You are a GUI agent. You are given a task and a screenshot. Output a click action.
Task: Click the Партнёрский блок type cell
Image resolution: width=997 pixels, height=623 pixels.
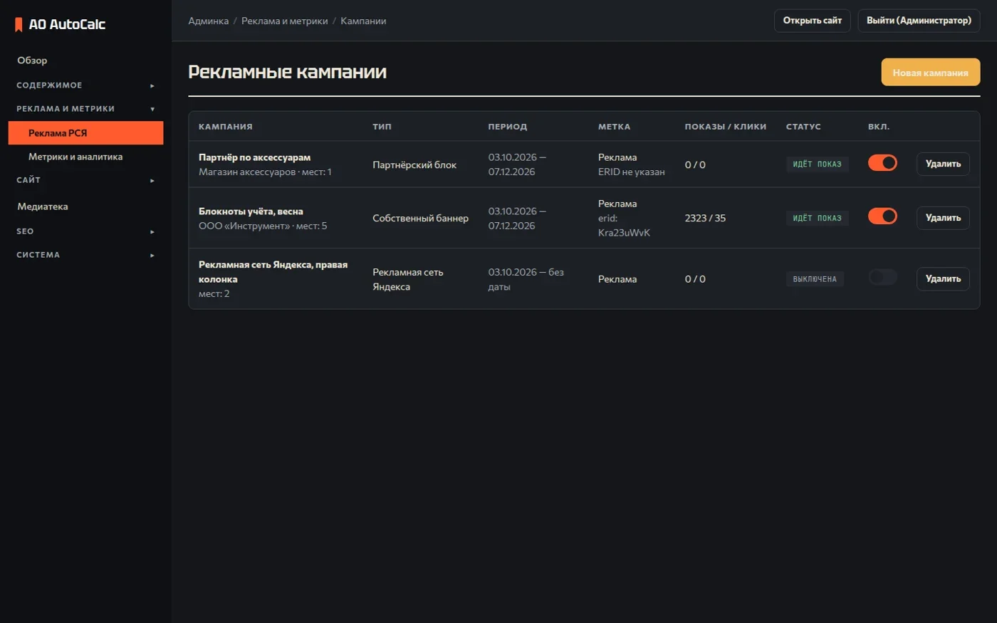tap(414, 165)
